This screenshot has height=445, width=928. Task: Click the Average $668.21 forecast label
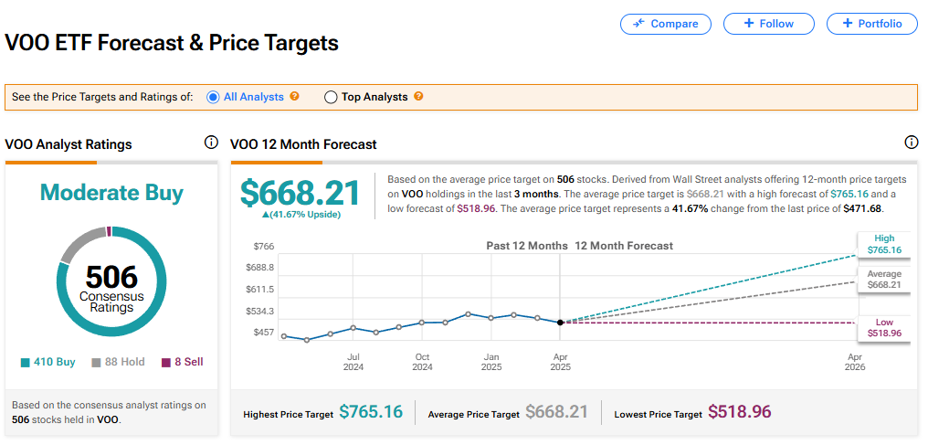[x=883, y=280]
